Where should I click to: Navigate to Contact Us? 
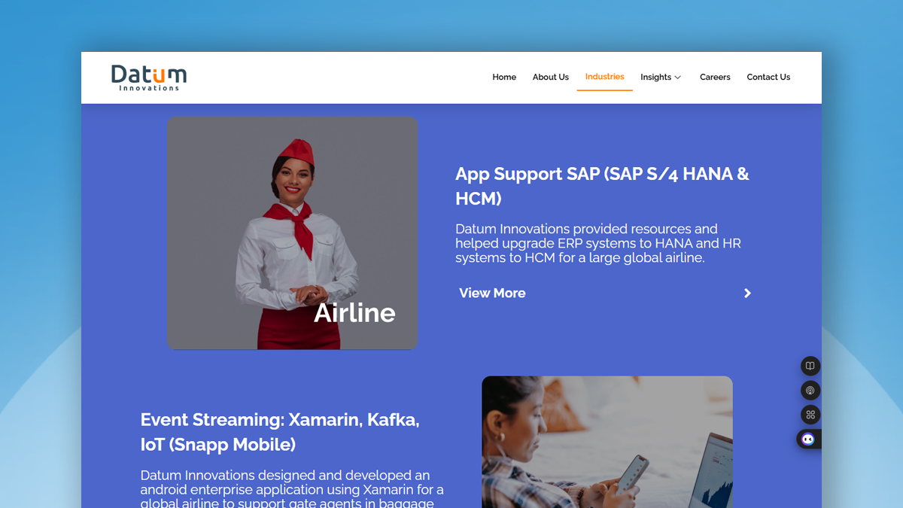coord(768,77)
